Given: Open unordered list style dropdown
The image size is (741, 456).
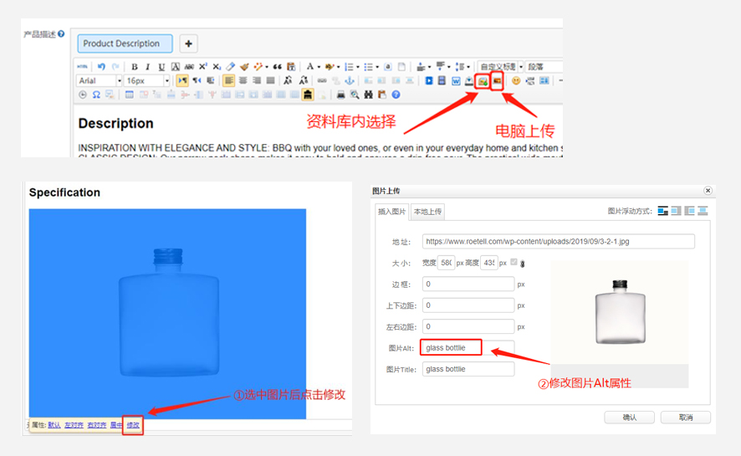Looking at the screenshot, I should [377, 67].
